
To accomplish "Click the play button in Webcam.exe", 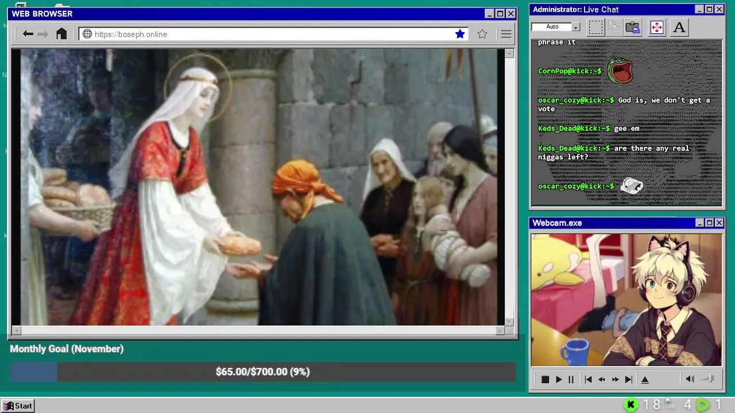I will 558,379.
